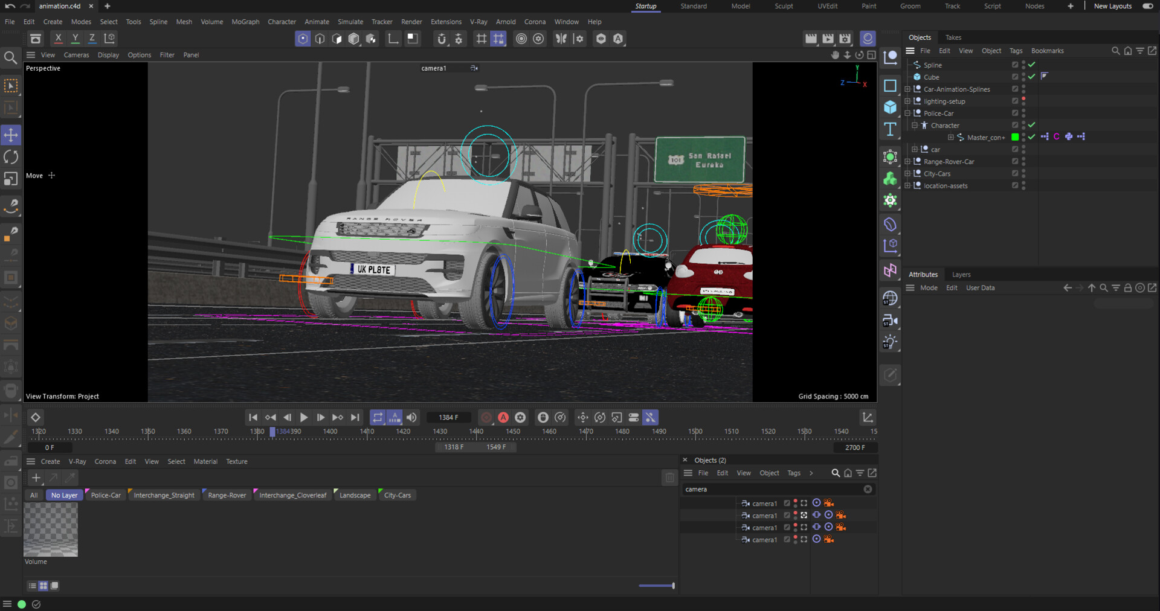Select the Scale tool in left toolbar
This screenshot has width=1160, height=611.
[11, 179]
